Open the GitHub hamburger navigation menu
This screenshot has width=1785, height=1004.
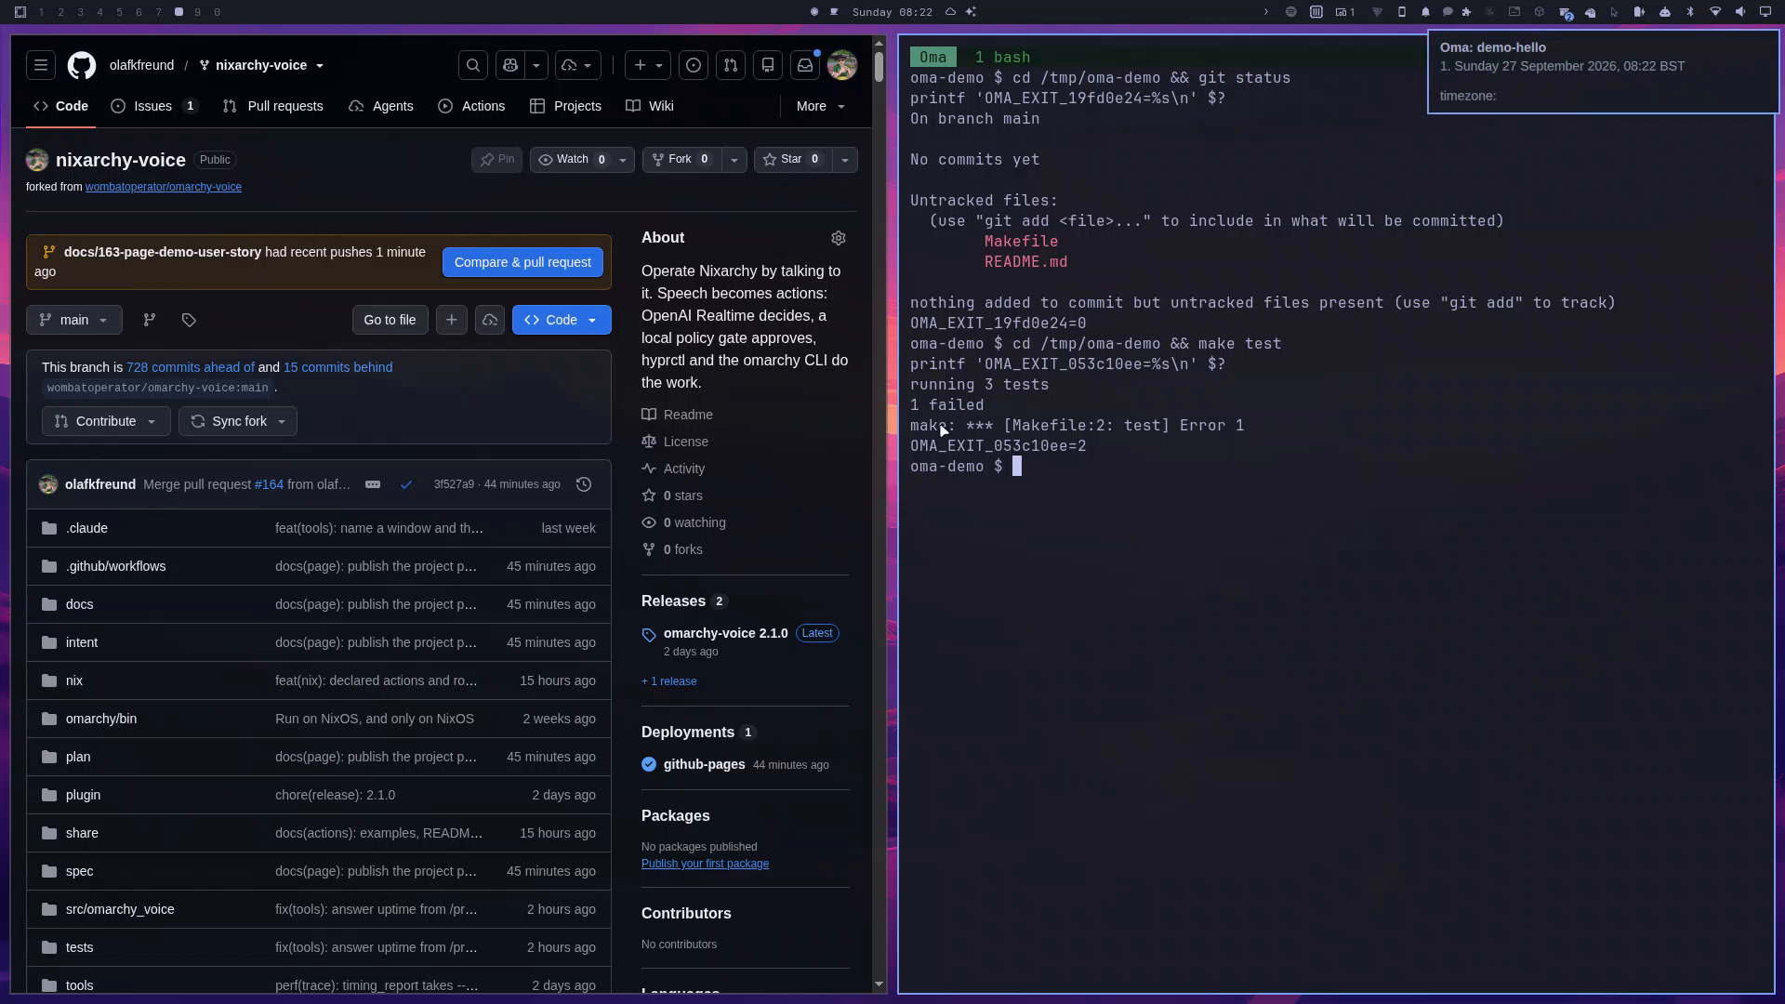(41, 65)
